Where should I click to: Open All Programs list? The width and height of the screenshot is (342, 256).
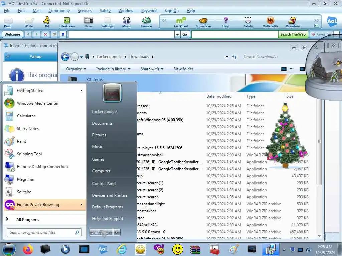[x=27, y=220]
